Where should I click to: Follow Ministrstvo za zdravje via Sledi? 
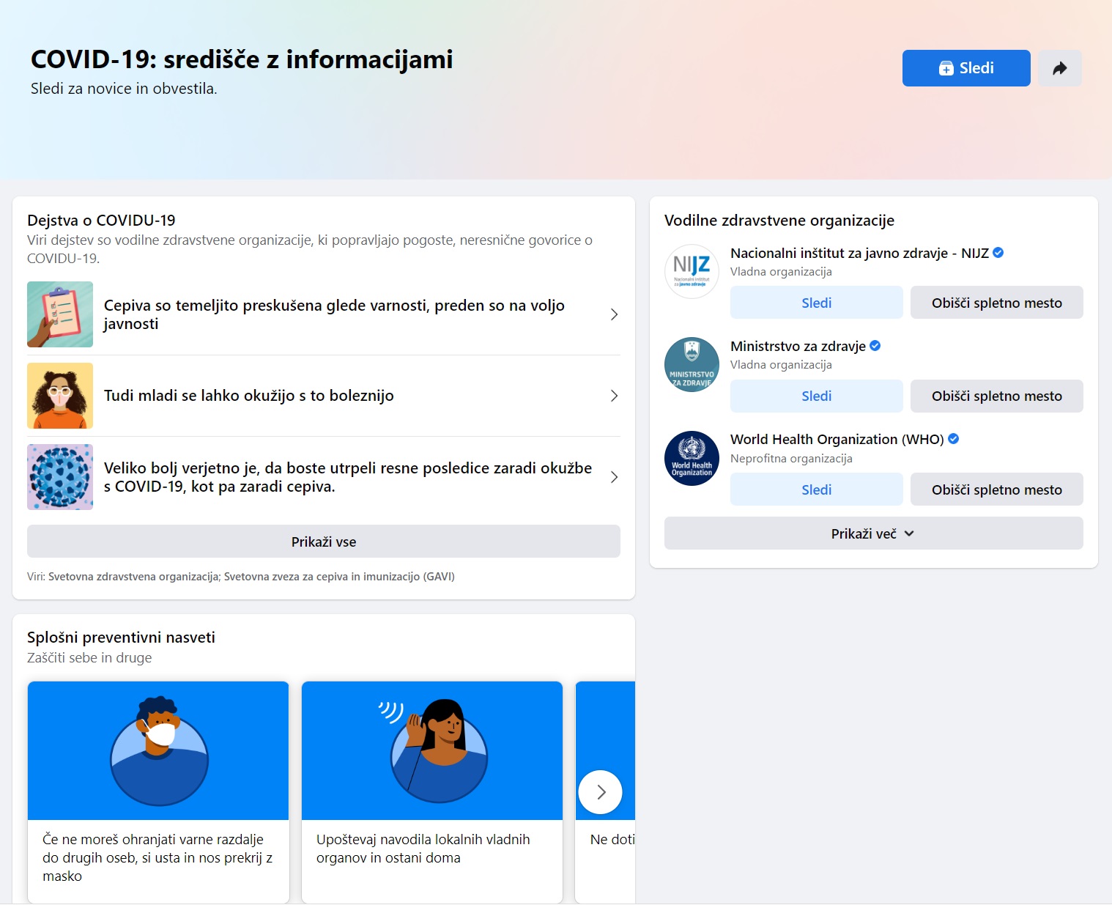pos(816,396)
